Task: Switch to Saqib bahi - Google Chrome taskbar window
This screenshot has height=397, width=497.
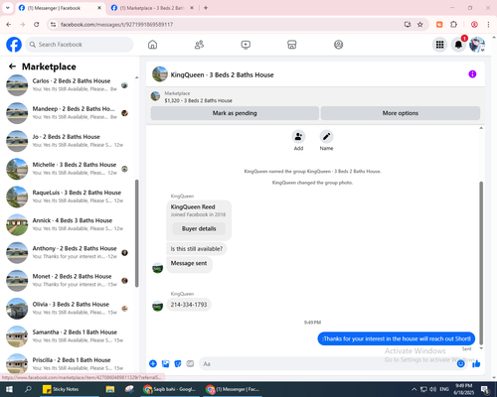Action: (x=170, y=389)
